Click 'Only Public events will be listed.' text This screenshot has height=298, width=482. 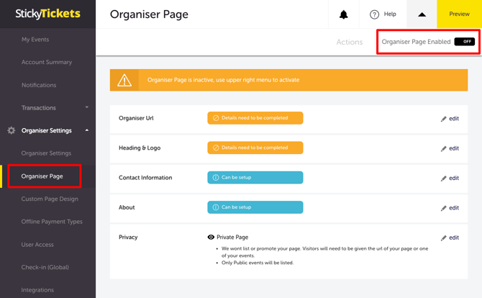coord(258,263)
